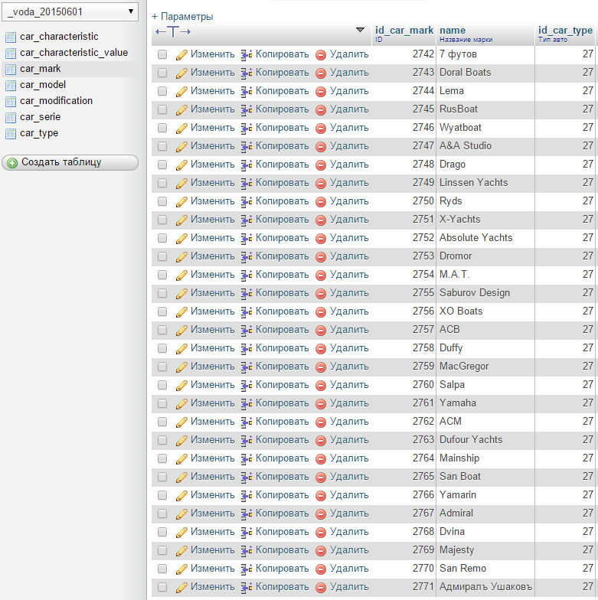Click table icon next to car_model
This screenshot has height=600, width=598.
(x=11, y=86)
